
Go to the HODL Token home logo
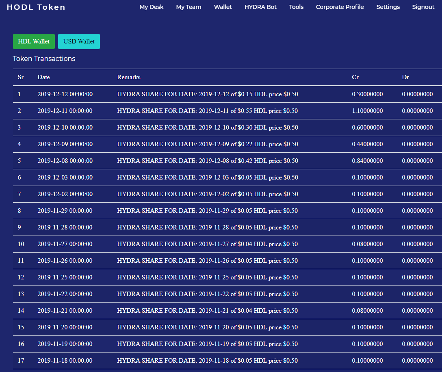pos(36,7)
